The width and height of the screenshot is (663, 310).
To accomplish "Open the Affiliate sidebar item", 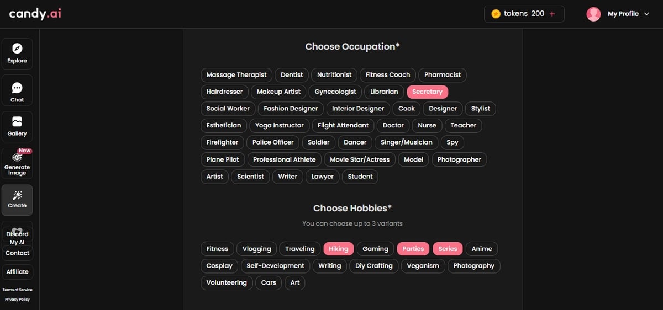I will click(x=17, y=272).
